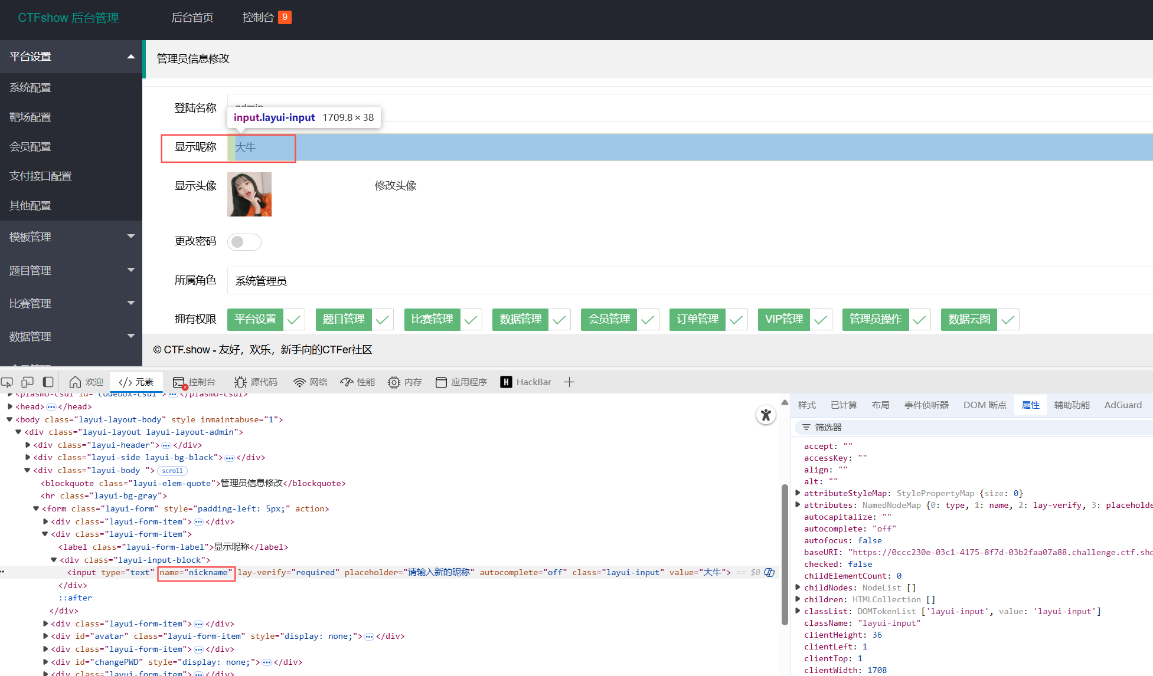Click the inspect element picker icon
This screenshot has height=676, width=1153.
7,382
